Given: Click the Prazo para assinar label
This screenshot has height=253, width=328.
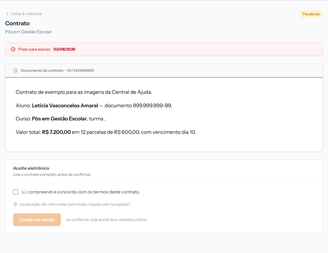Looking at the screenshot, I should point(35,49).
